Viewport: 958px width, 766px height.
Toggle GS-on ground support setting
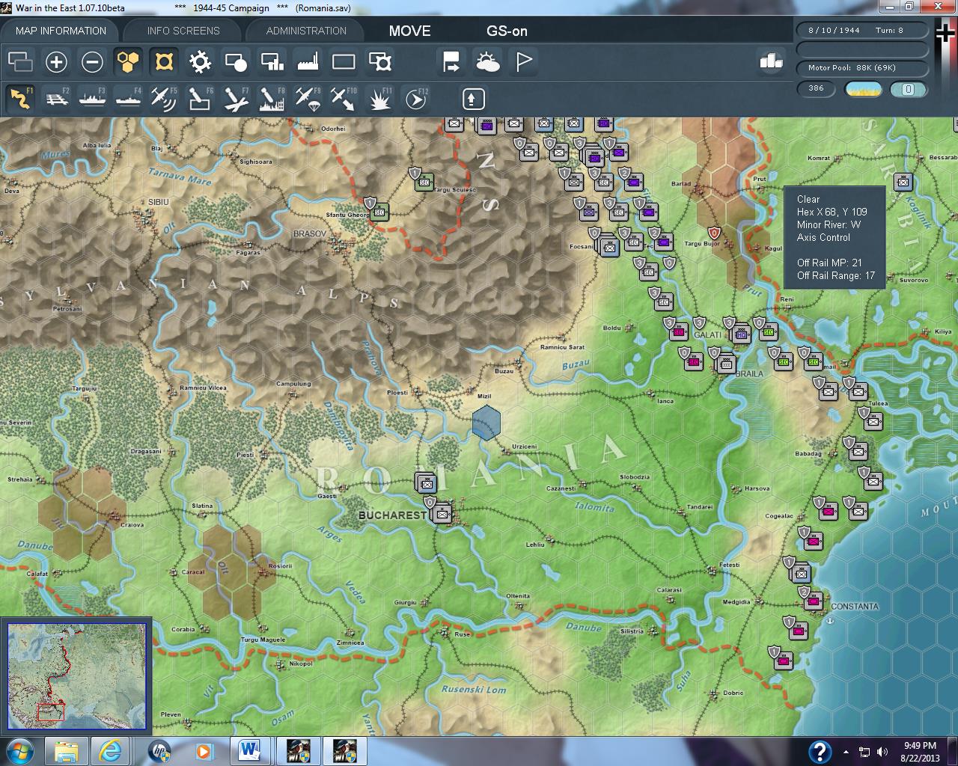click(507, 31)
